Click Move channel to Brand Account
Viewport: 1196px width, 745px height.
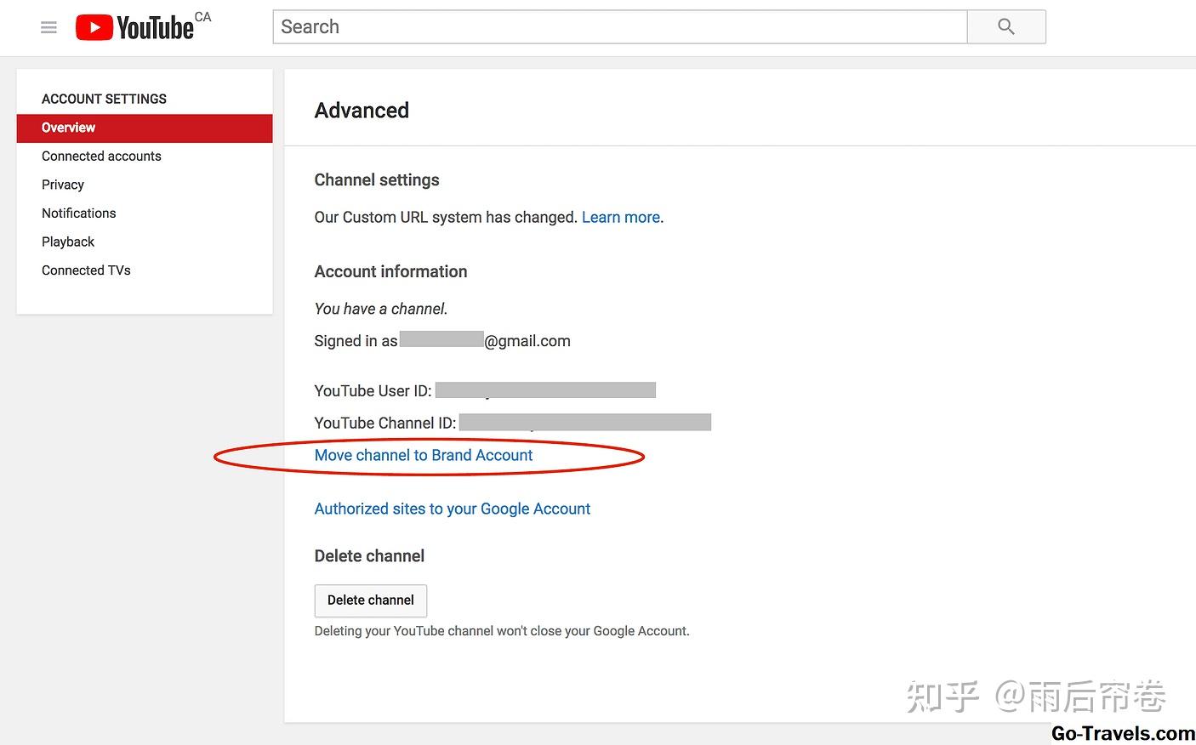click(x=424, y=456)
